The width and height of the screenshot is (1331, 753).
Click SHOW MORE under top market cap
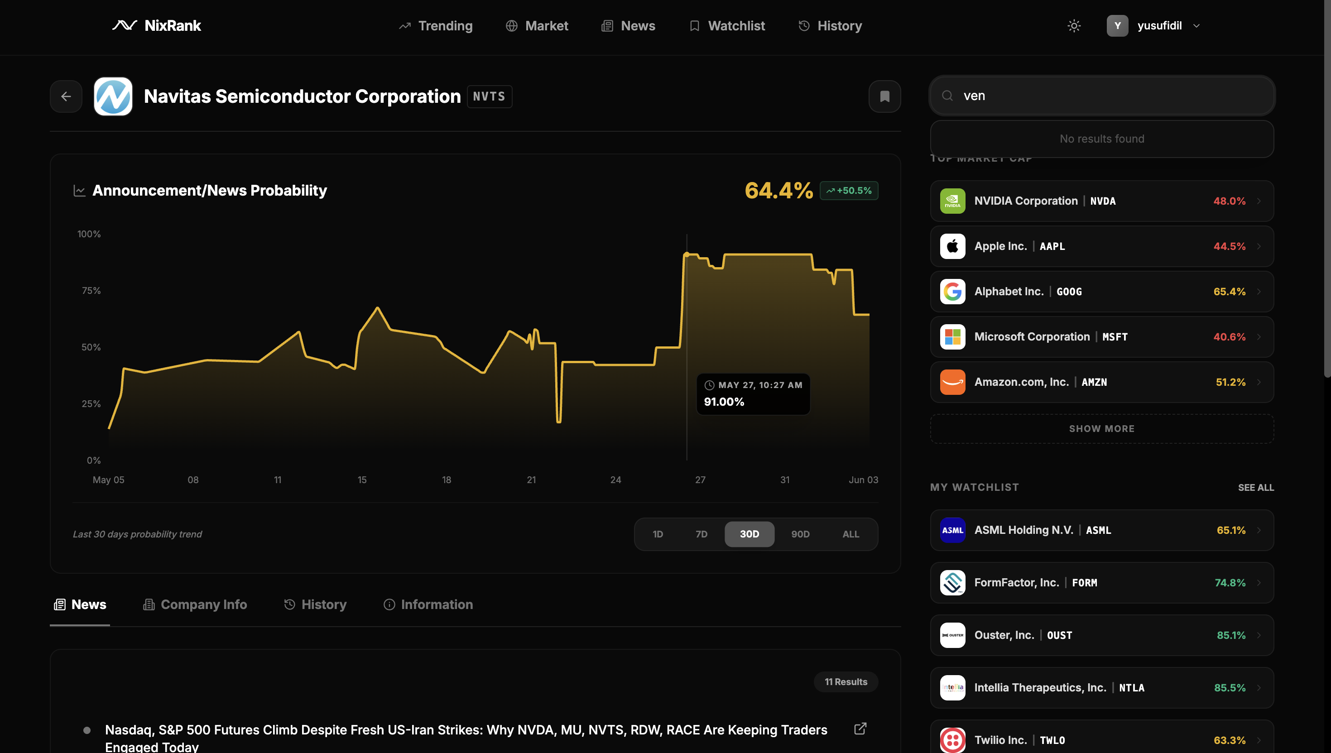tap(1102, 429)
